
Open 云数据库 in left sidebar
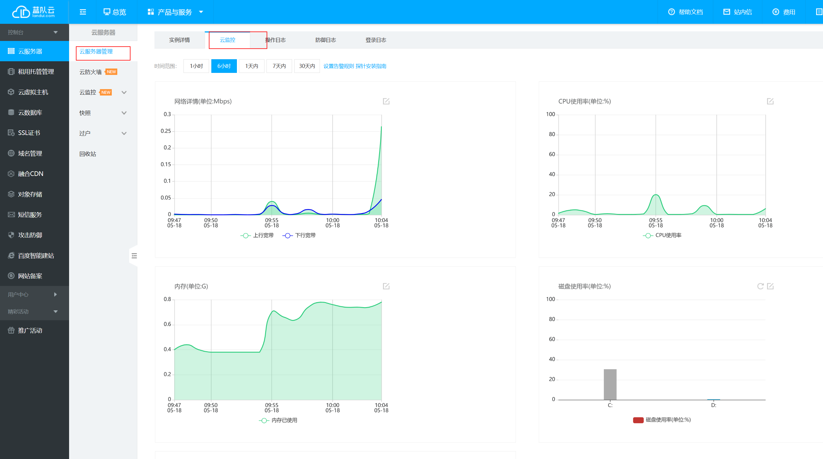coord(30,112)
